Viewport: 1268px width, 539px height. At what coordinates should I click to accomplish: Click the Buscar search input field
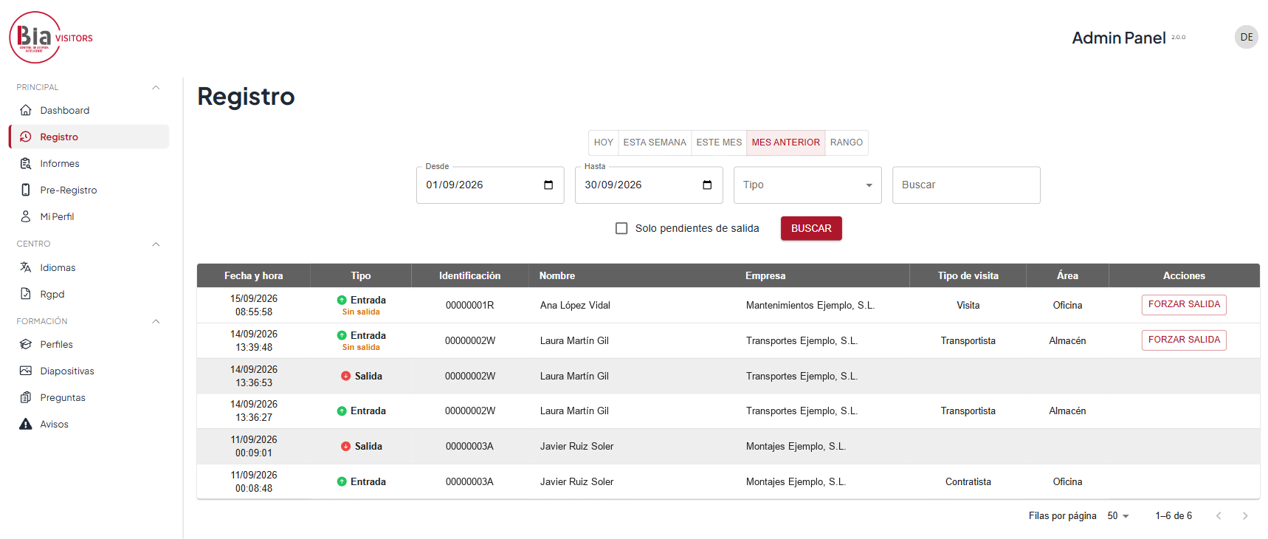coord(966,185)
